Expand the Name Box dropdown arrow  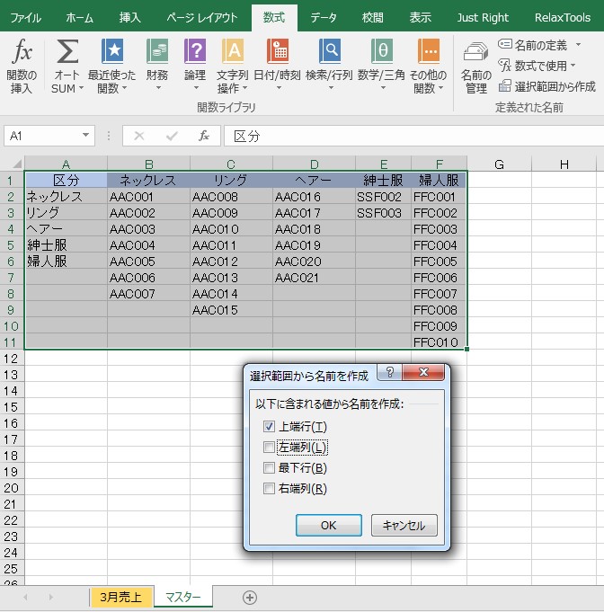point(85,136)
